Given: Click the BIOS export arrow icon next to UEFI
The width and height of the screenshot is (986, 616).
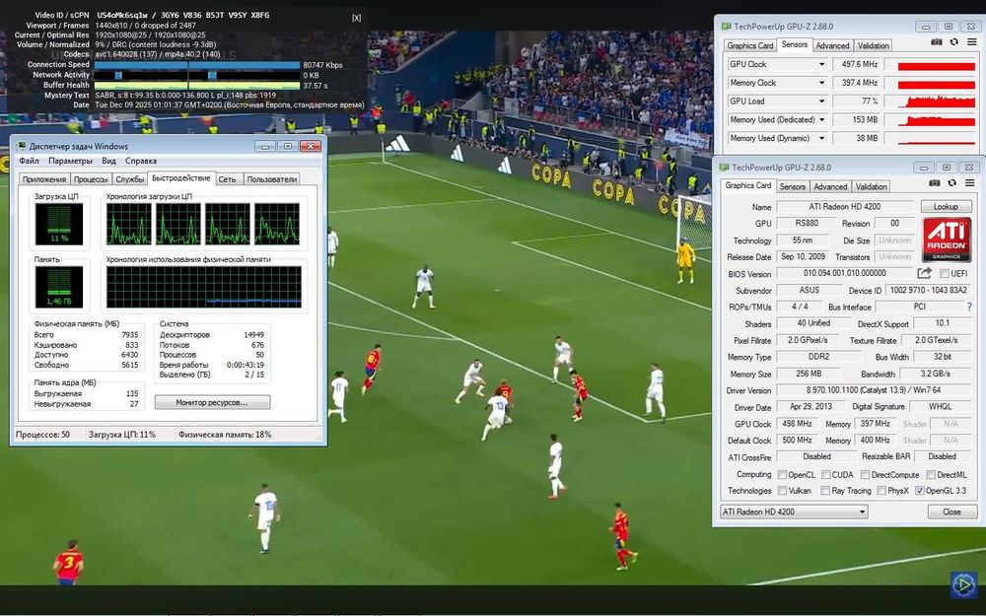Looking at the screenshot, I should 925,273.
